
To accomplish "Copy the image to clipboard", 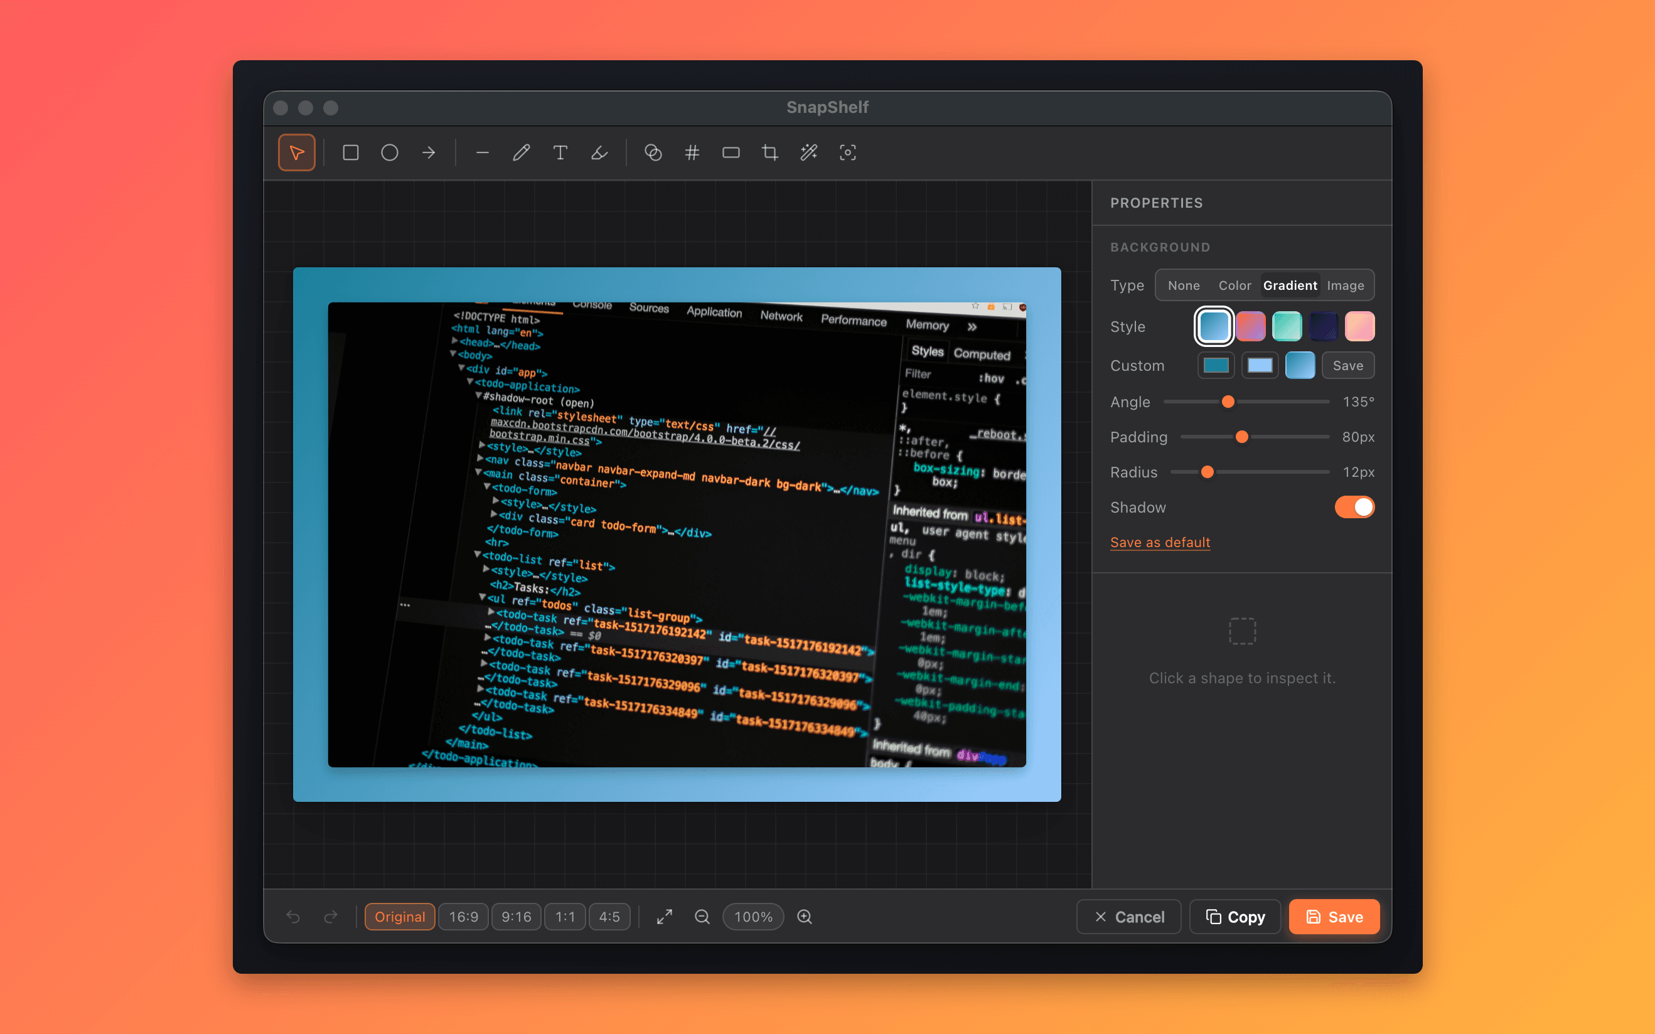I will point(1235,917).
